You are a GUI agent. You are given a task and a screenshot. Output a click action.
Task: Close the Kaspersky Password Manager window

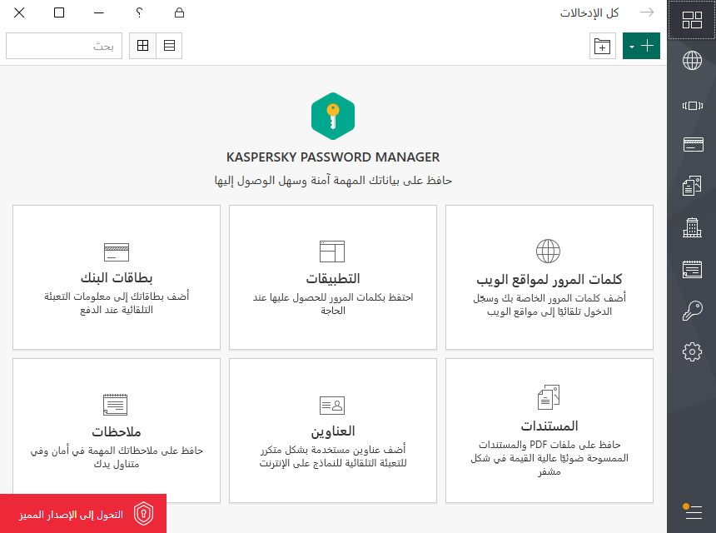click(19, 12)
